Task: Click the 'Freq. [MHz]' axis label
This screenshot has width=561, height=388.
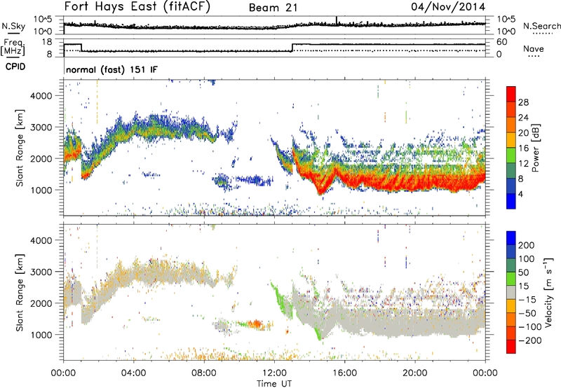Action: coord(13,48)
